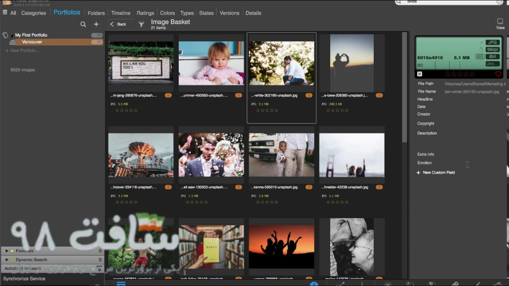Toggle the red flag under eil-saw-130503 thumbnail
This screenshot has width=509, height=286.
tap(183, 203)
